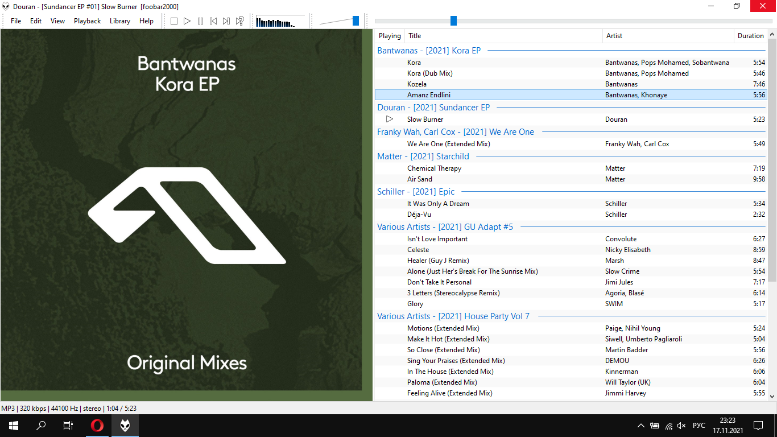Screen dimensions: 777x437
Task: Select the track "Kozela"
Action: click(571, 84)
